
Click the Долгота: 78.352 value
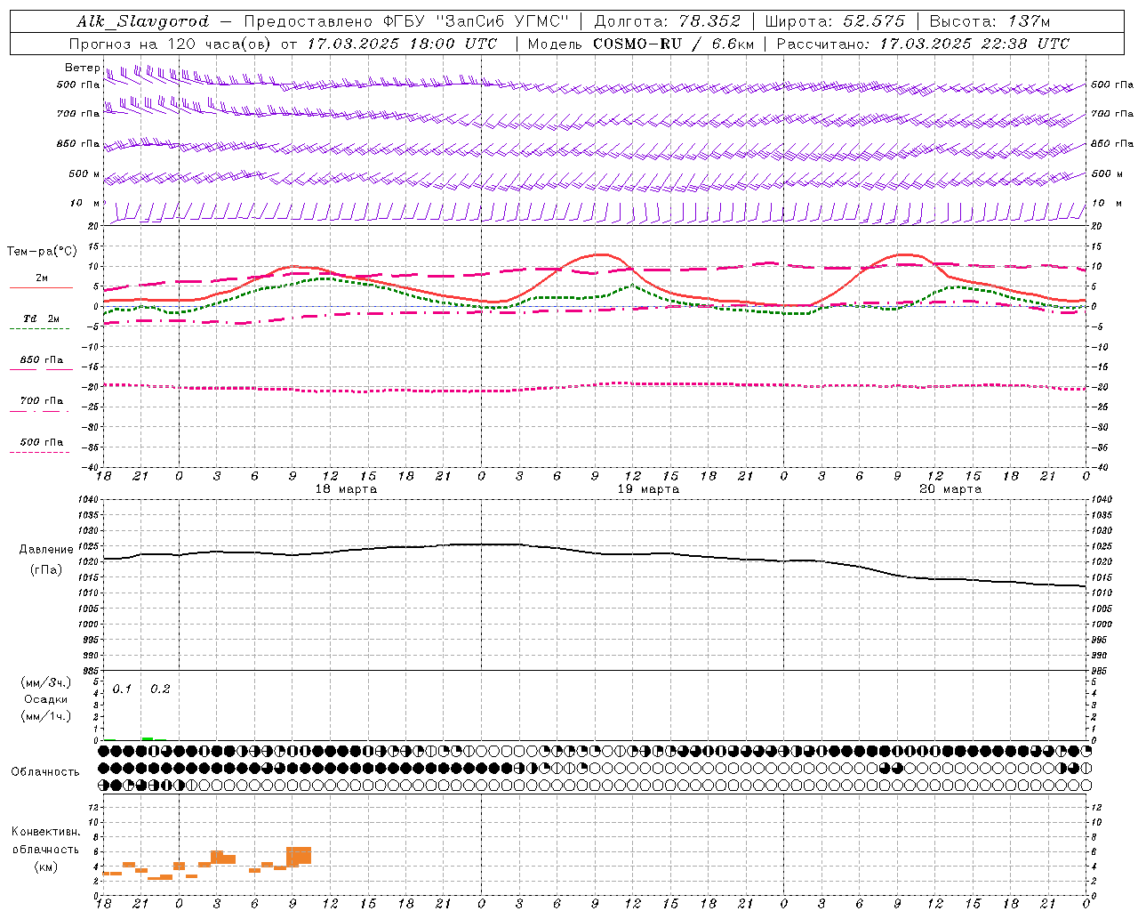point(667,21)
